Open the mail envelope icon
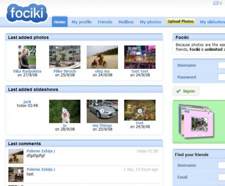 216,3
